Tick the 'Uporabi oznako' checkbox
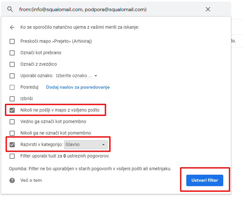 [12, 76]
